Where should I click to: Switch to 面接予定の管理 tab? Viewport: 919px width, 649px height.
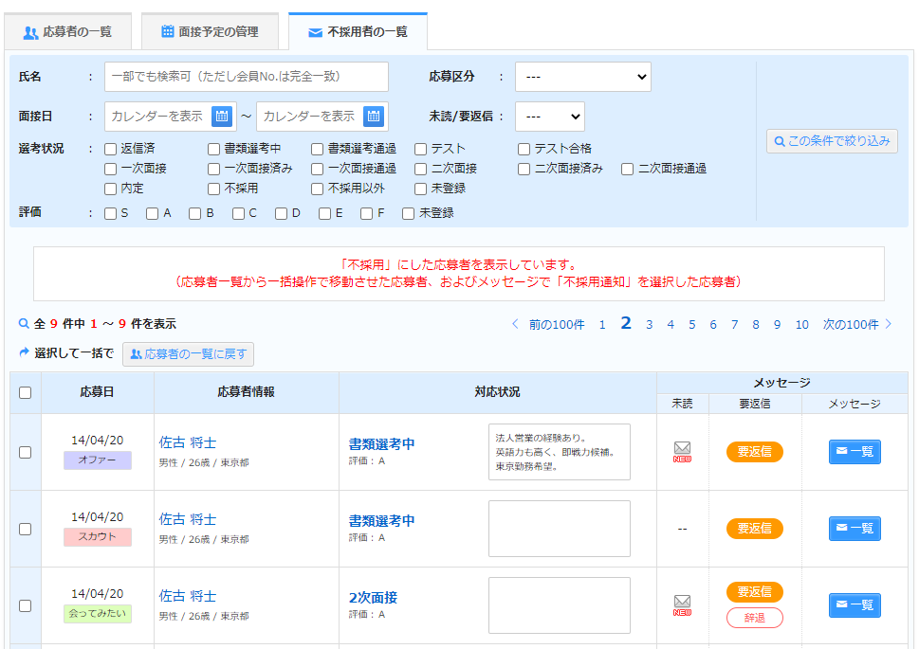[x=210, y=31]
